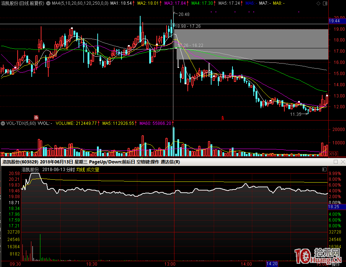The width and height of the screenshot is (346, 267).
Task: Close the intraday popup window
Action: coord(342,162)
